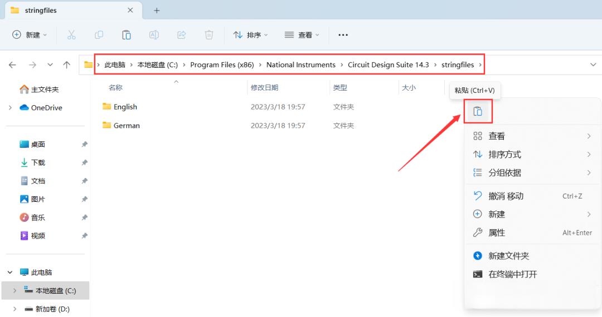Collapse the 此电脑 tree node

[10, 272]
